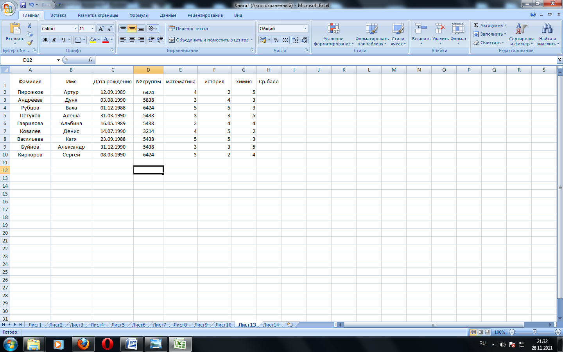This screenshot has width=563, height=352.
Task: Click Найти и выделить button
Action: click(547, 34)
